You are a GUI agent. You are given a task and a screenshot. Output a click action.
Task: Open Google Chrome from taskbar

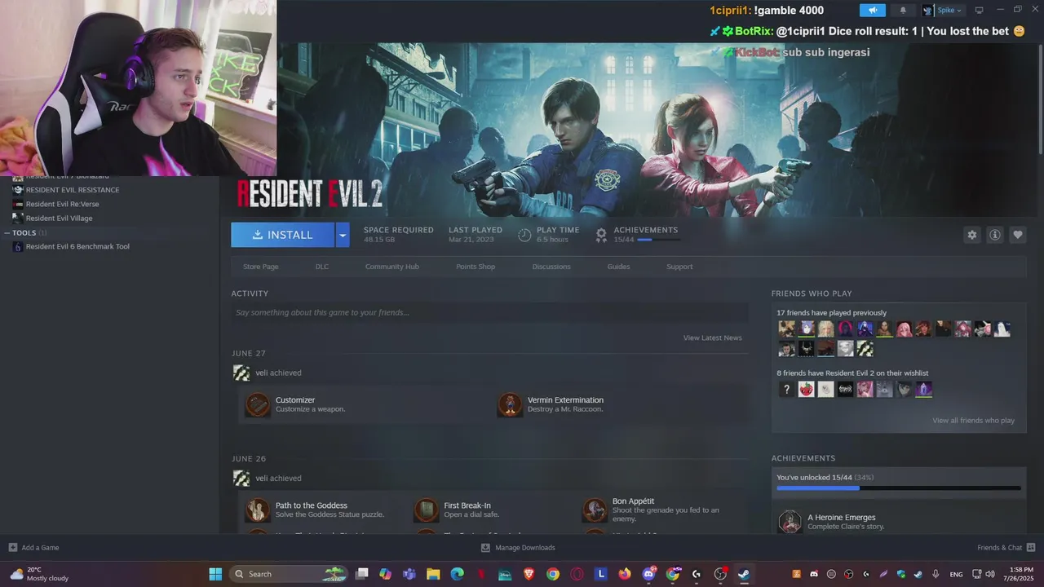click(553, 574)
